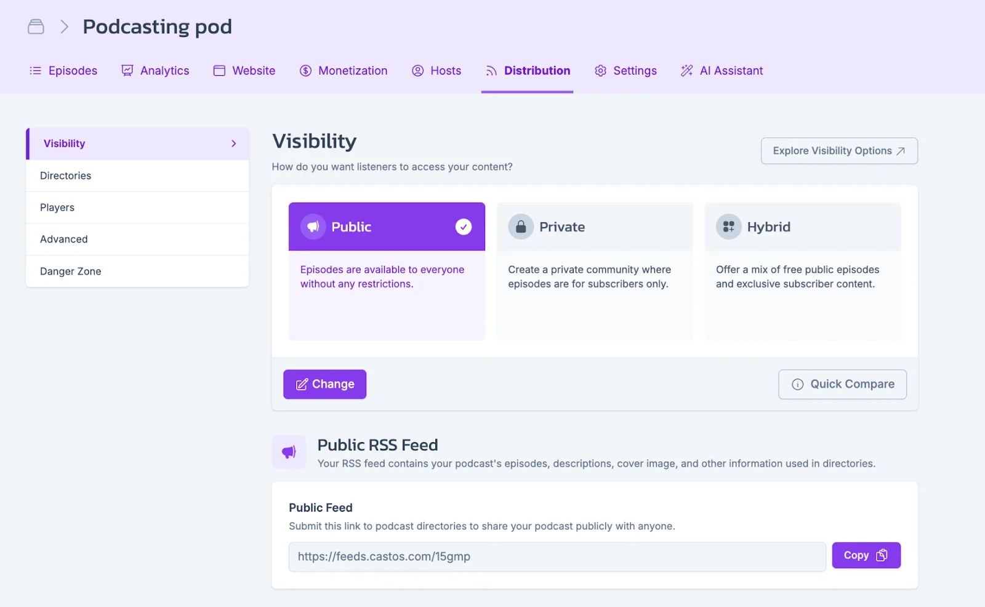
Task: Select the Hybrid visibility option
Action: pyautogui.click(x=802, y=271)
